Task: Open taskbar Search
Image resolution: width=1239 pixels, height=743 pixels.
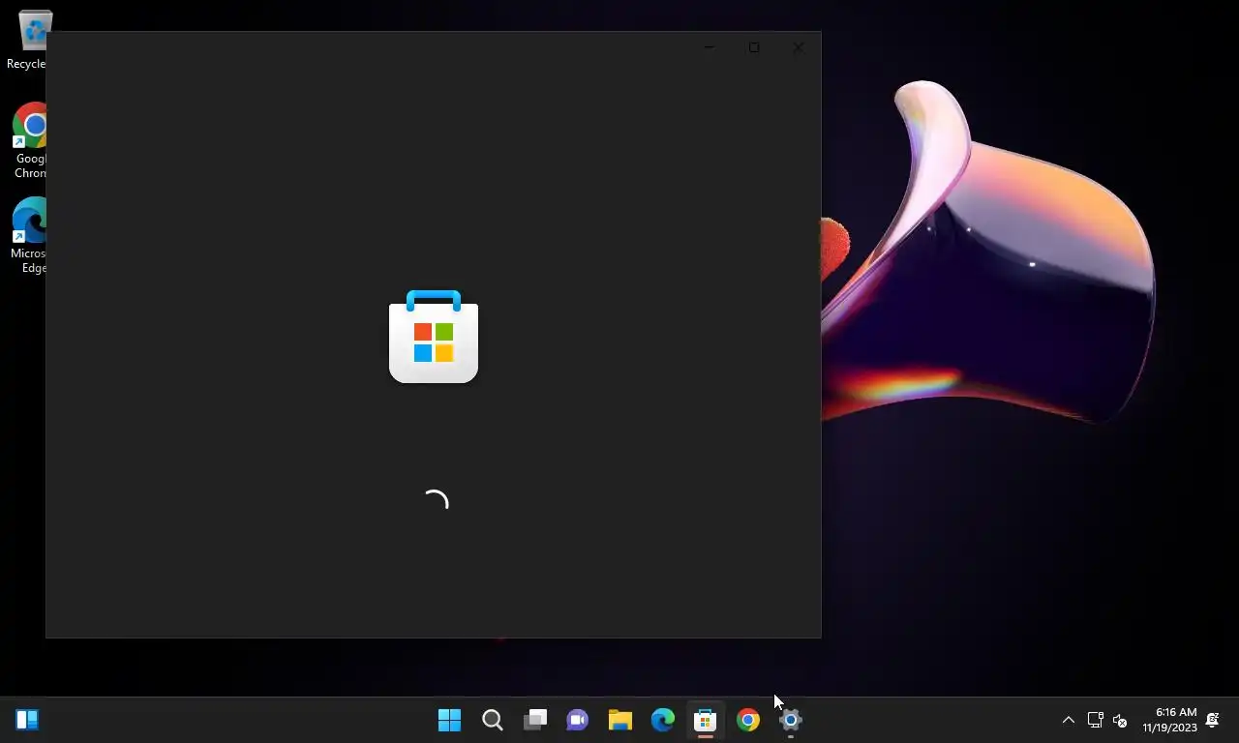Action: (x=492, y=720)
